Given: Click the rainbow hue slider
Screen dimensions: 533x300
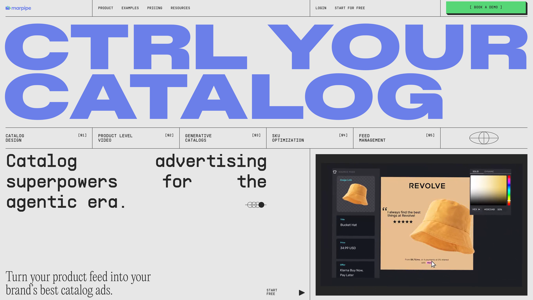Looking at the screenshot, I should pos(509,190).
